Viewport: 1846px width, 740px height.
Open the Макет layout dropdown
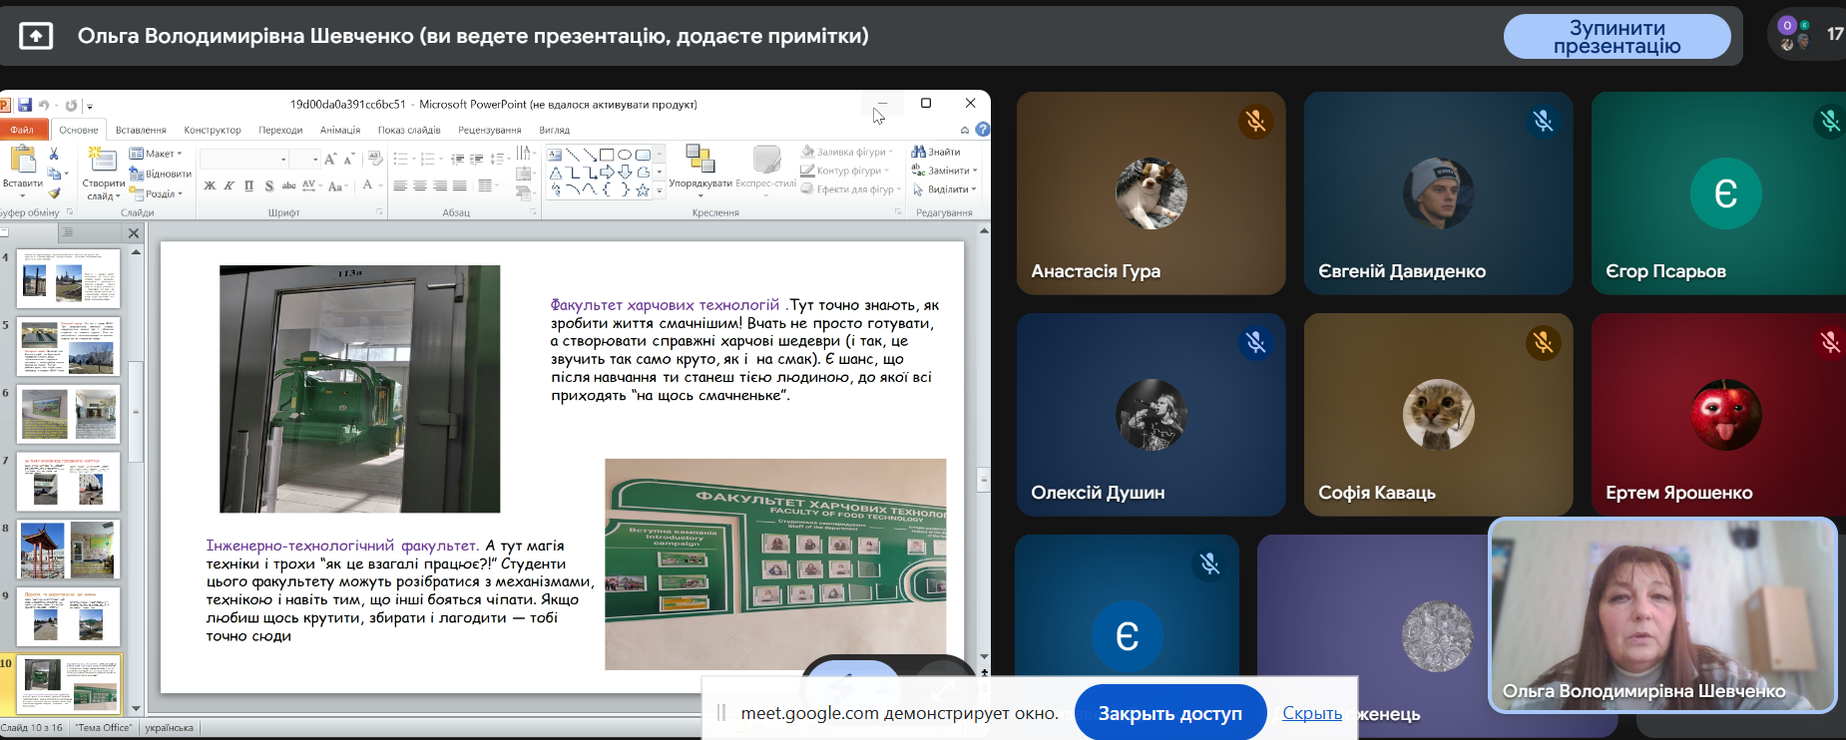click(x=157, y=154)
